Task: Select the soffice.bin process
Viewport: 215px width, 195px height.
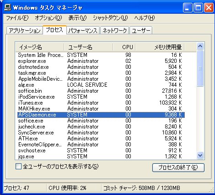Action: (x=101, y=91)
